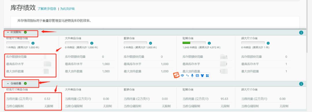
Task: Open the Sogou soft keyboard icon
Action: click(197, 76)
